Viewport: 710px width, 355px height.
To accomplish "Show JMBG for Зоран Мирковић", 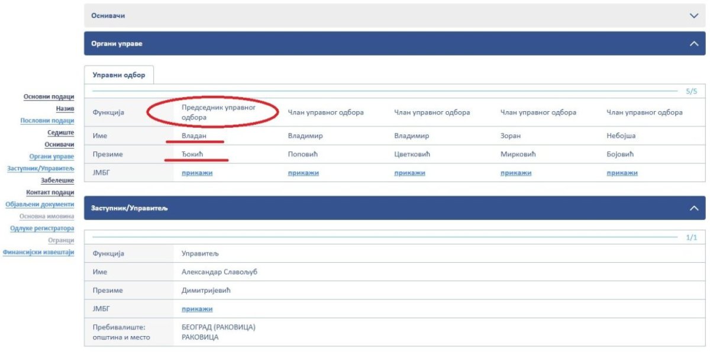I will 515,173.
